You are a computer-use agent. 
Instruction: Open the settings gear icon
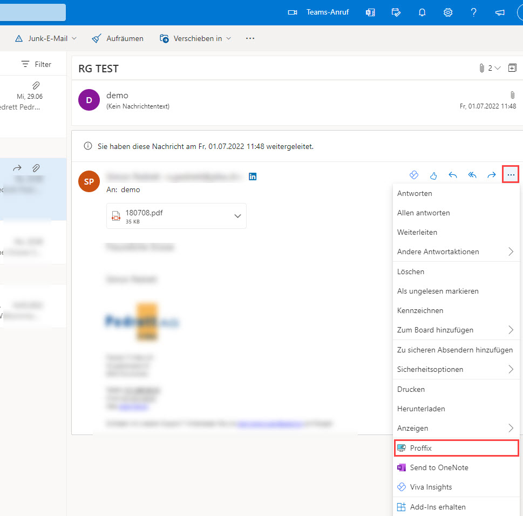tap(448, 12)
